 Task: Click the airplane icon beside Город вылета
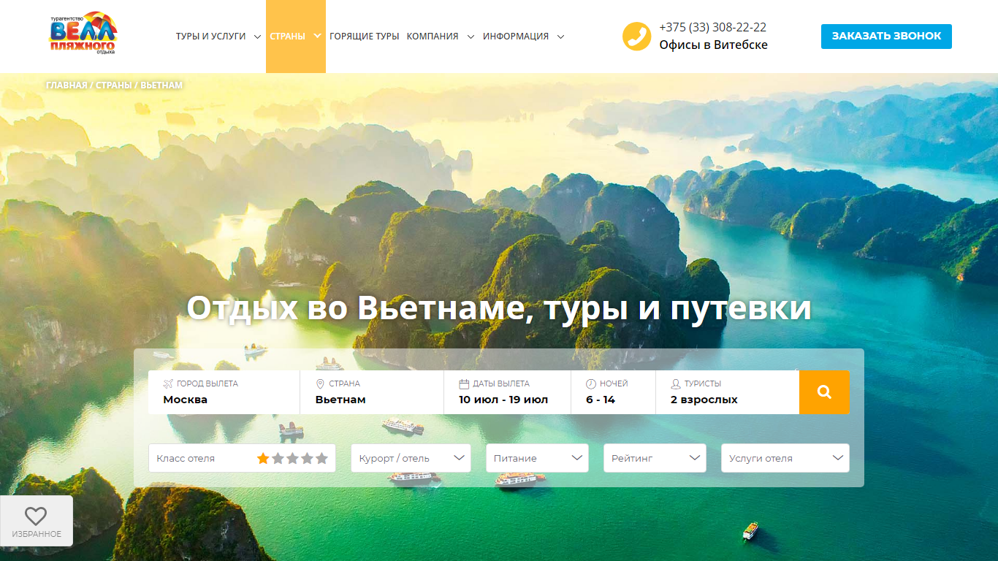168,383
